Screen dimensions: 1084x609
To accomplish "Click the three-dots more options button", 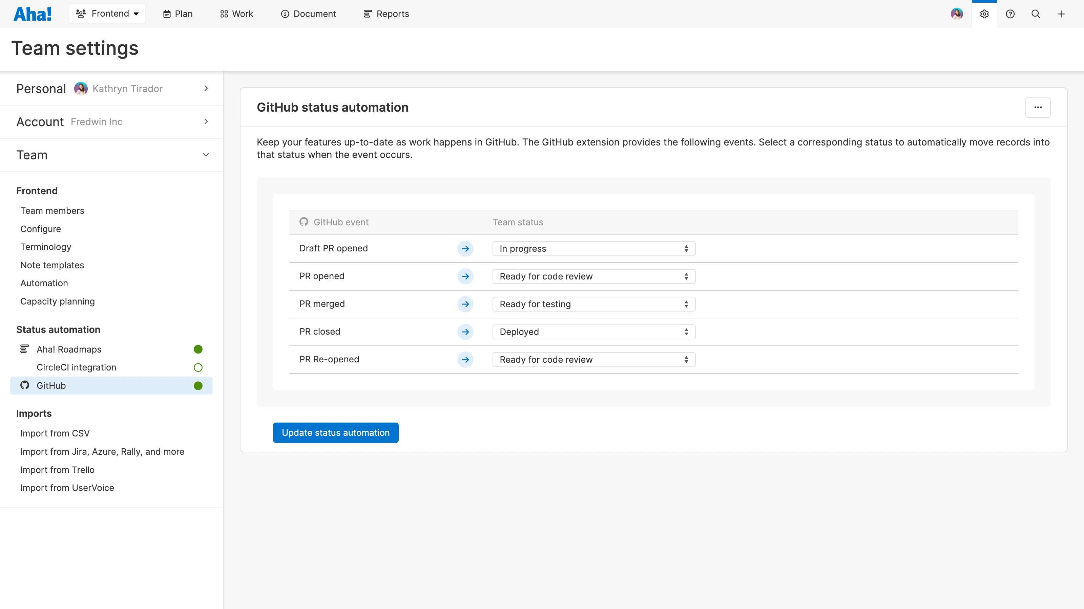I will (1038, 107).
